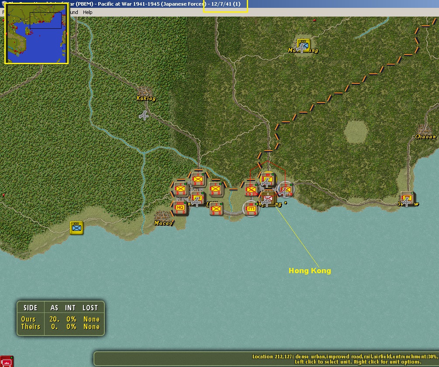Select the 3-8 brigade just west of the river bend
The width and height of the screenshot is (439, 367).
coord(216,189)
